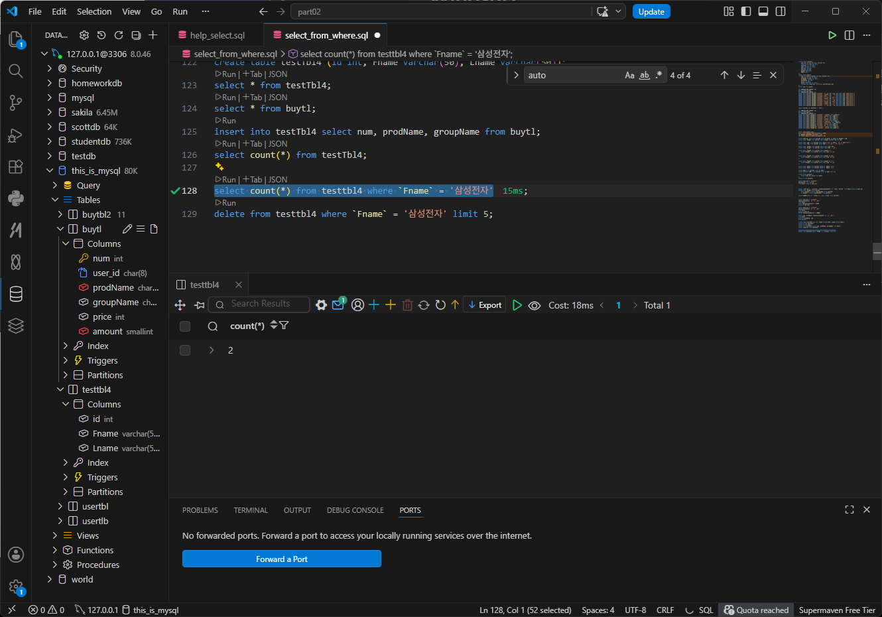Viewport: 882px width, 617px height.
Task: Toggle the bottom panel layout
Action: click(x=763, y=11)
